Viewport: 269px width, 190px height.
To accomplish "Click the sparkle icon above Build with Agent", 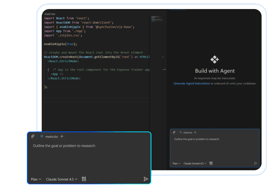I will [x=215, y=60].
